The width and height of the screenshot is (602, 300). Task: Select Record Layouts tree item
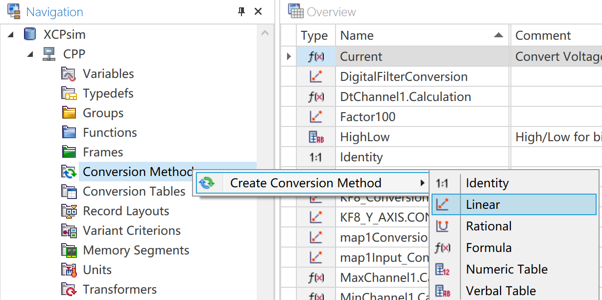tap(126, 211)
